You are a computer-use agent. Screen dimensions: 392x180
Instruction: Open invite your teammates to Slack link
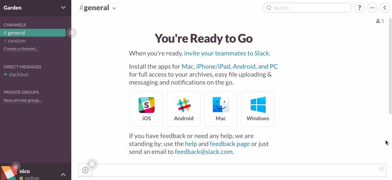227,53
